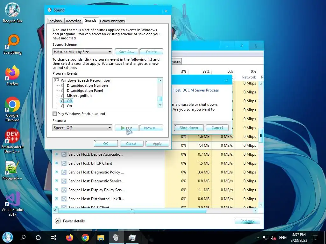
Task: Click the network tray icon
Action: (x=266, y=238)
